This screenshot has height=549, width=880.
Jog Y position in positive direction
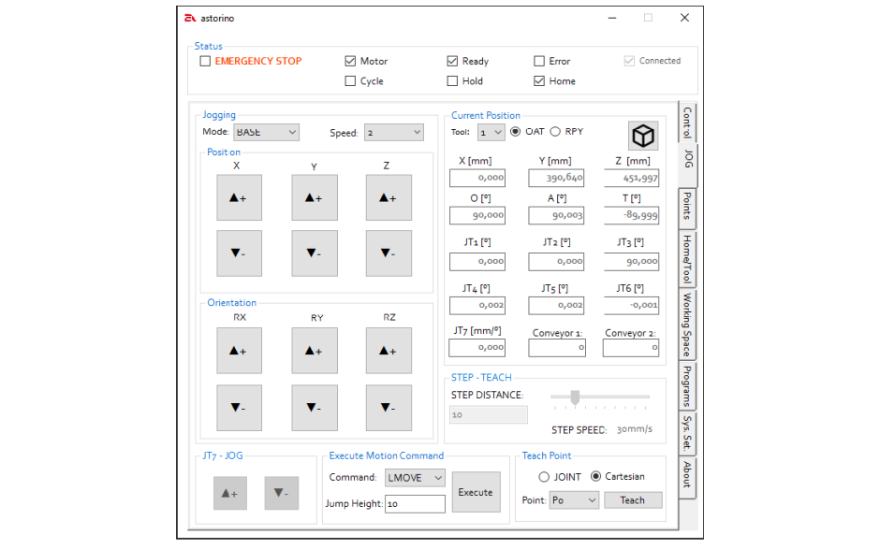tap(315, 197)
